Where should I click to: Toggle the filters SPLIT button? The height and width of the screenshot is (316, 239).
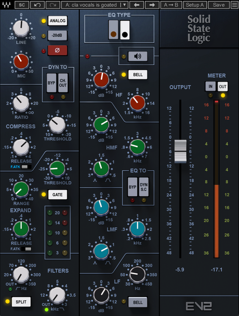pos(21,302)
